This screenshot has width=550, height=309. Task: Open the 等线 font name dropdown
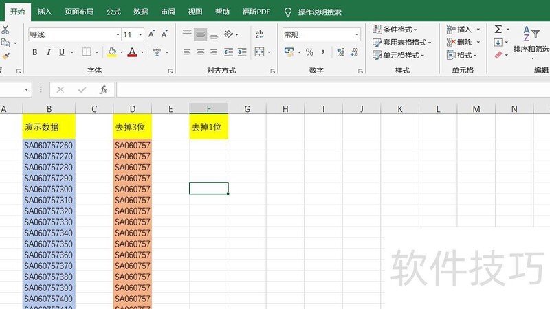point(118,34)
